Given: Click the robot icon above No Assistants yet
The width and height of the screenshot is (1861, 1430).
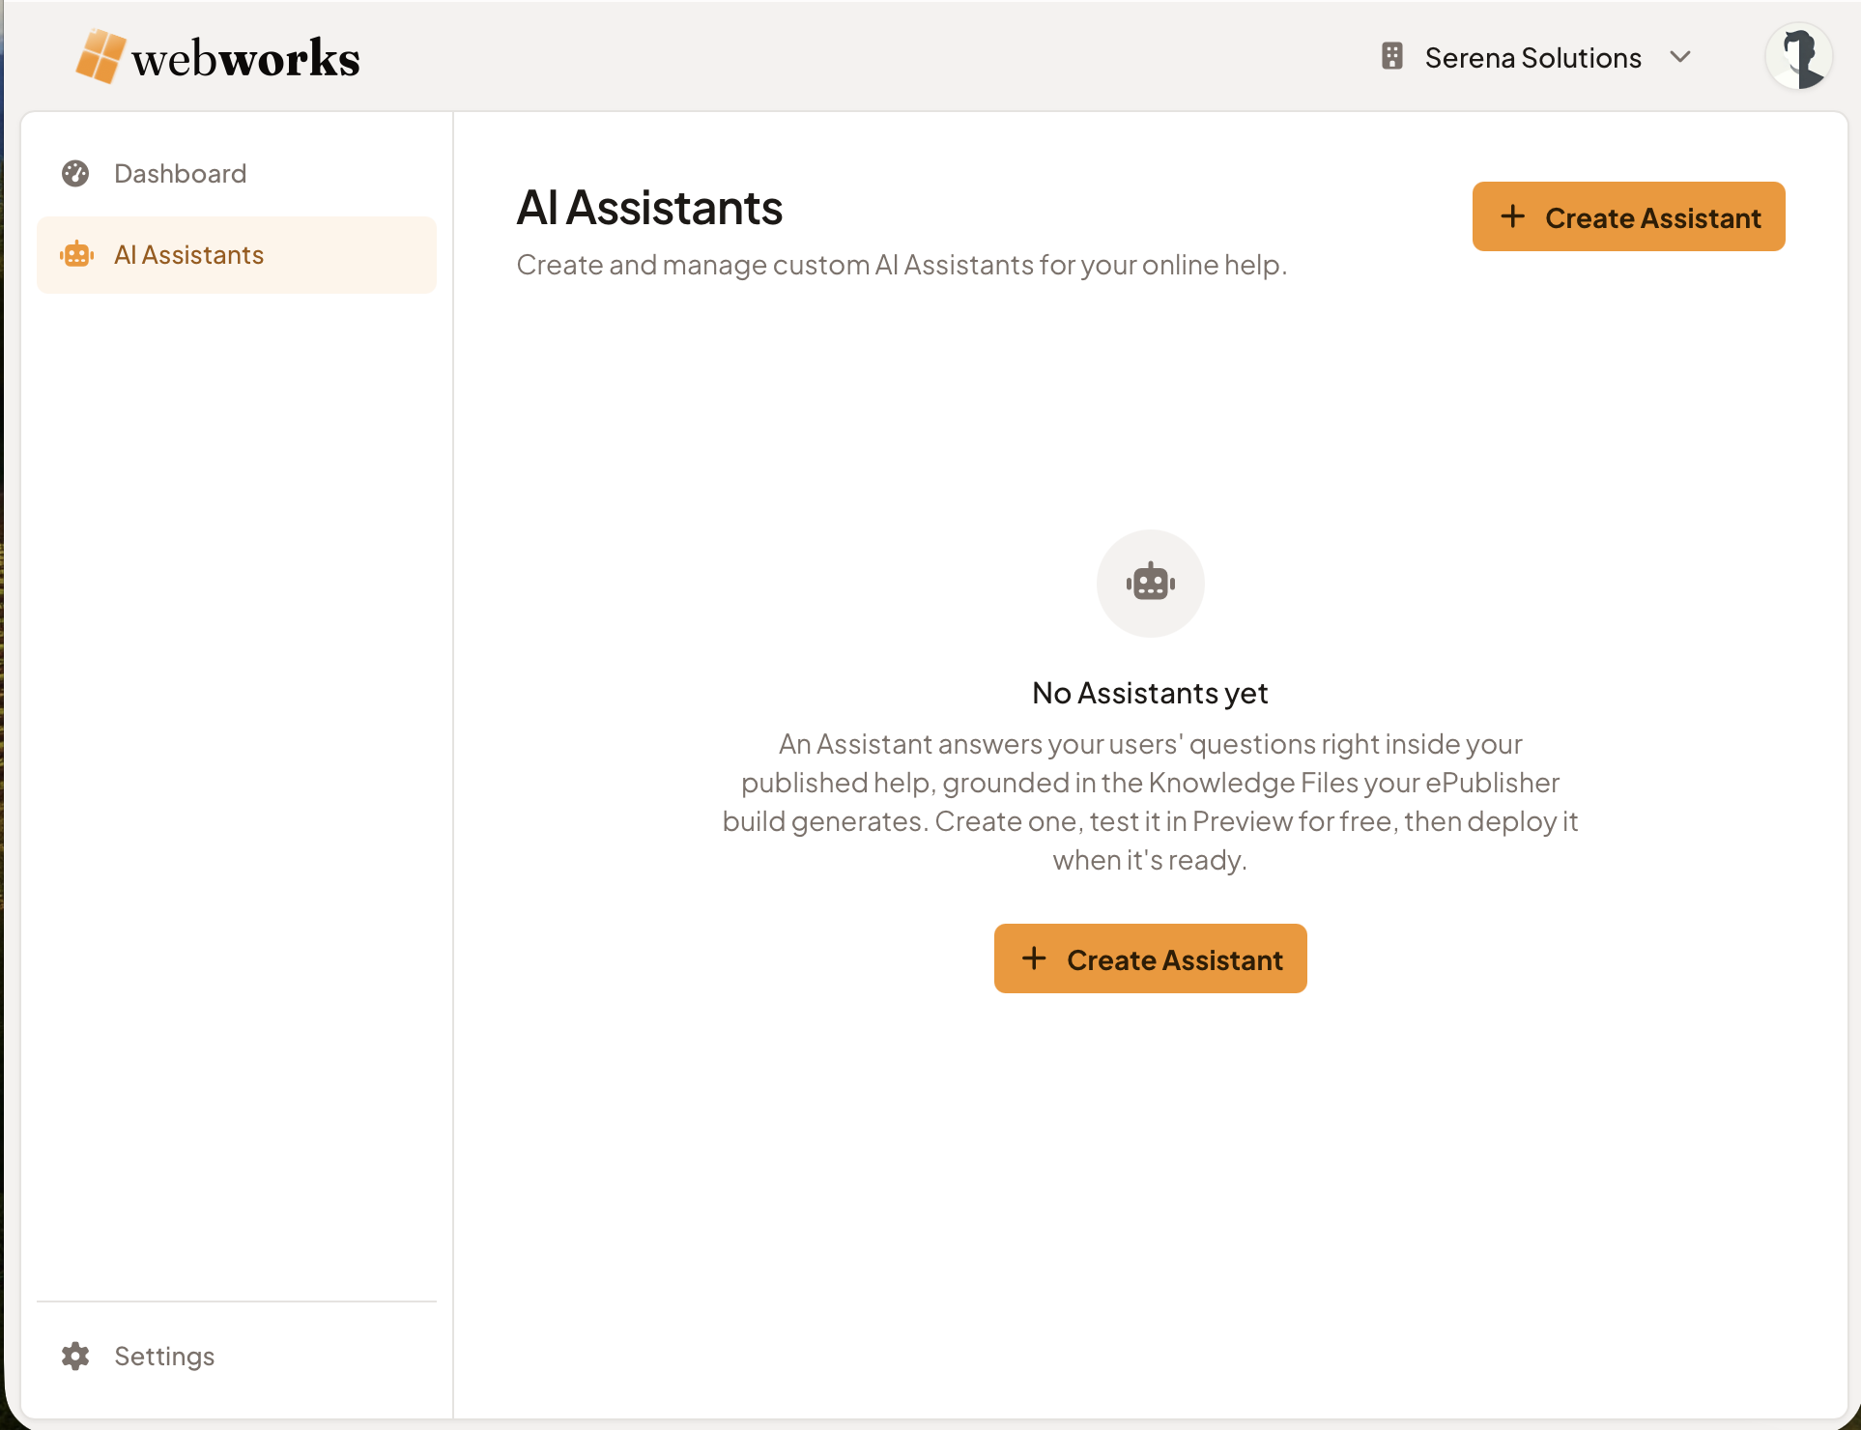Looking at the screenshot, I should point(1150,583).
